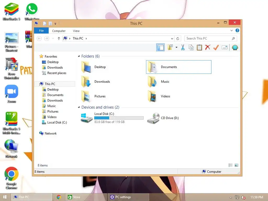The width and height of the screenshot is (268, 201).
Task: Collapse the Devices and drives (2) group
Action: (79, 107)
